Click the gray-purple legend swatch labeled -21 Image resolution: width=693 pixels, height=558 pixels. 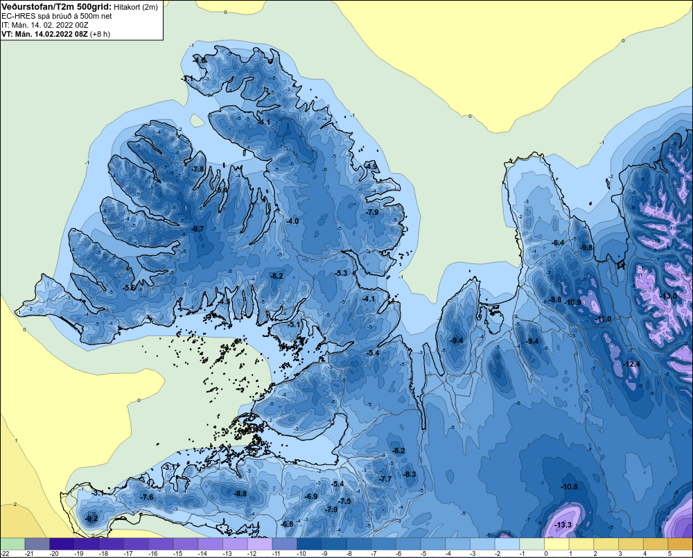tap(37, 543)
